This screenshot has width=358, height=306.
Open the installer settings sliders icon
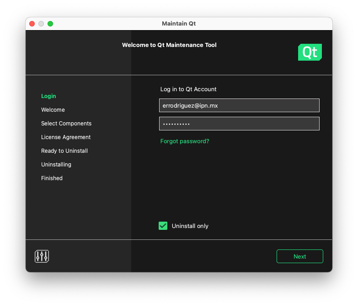tap(42, 256)
